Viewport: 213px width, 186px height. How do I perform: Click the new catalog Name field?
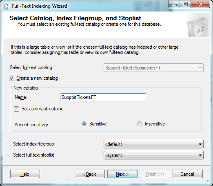103,97
